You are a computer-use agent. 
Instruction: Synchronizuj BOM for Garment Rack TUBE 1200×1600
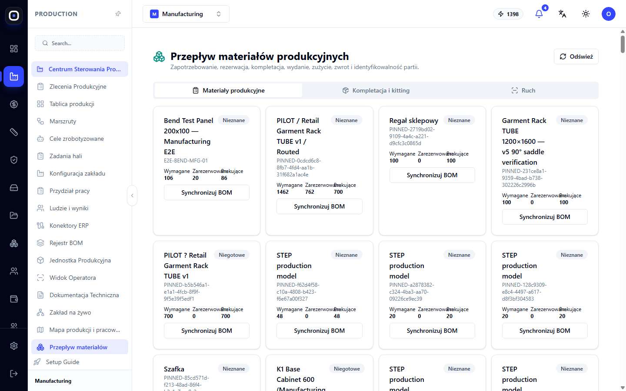point(545,217)
